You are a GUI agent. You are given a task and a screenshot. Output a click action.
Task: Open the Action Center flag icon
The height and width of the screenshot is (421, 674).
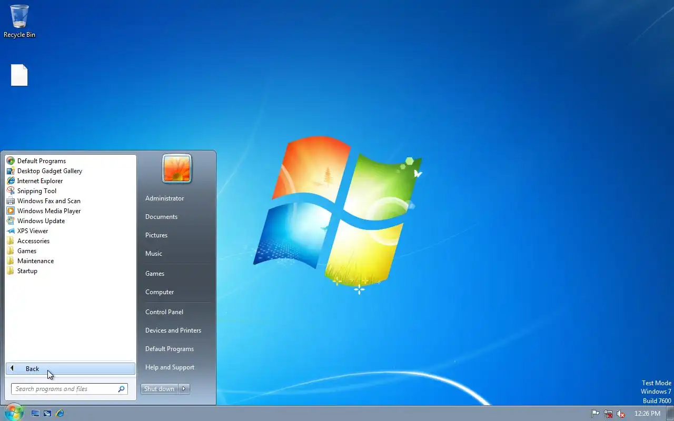[596, 414]
